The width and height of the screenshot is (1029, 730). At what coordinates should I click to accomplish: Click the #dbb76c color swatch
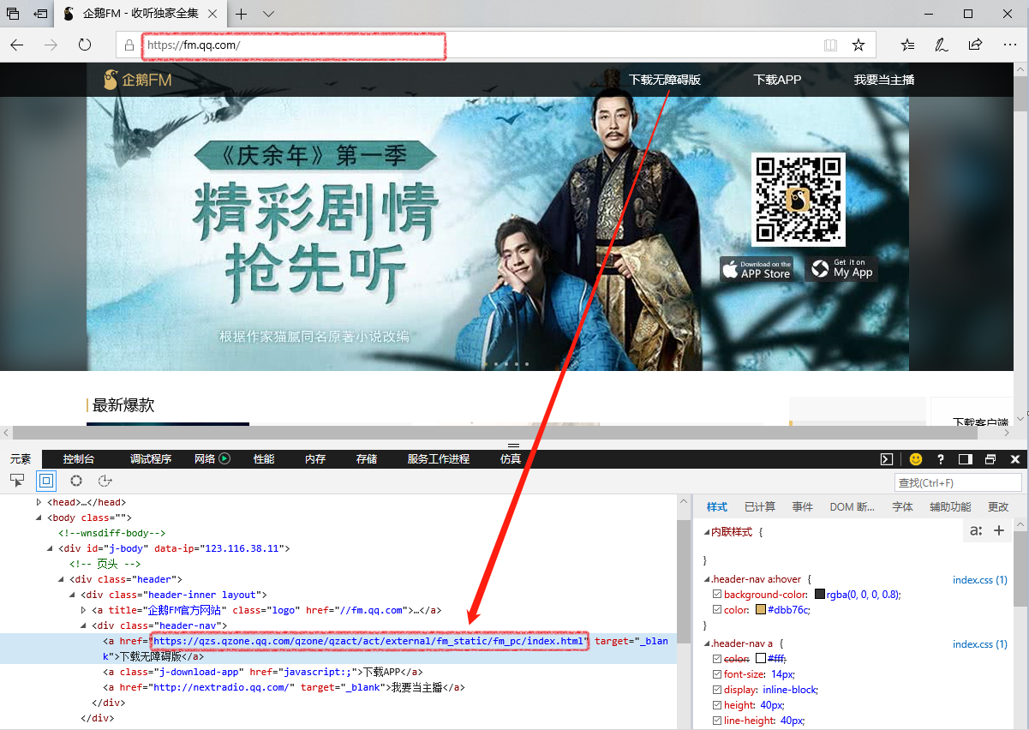(761, 610)
